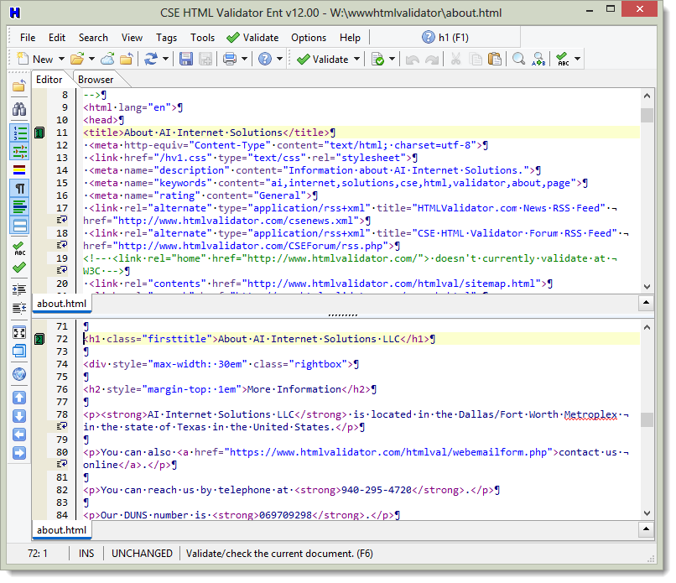The height and width of the screenshot is (583, 676).
Task: Click the sidebar blue left arrow
Action: (19, 435)
